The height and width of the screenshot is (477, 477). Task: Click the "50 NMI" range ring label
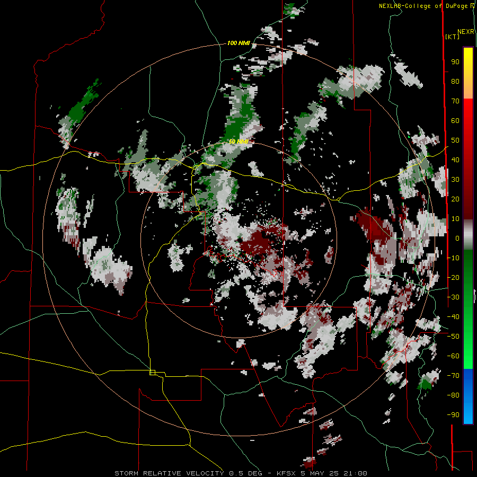pos(238,142)
